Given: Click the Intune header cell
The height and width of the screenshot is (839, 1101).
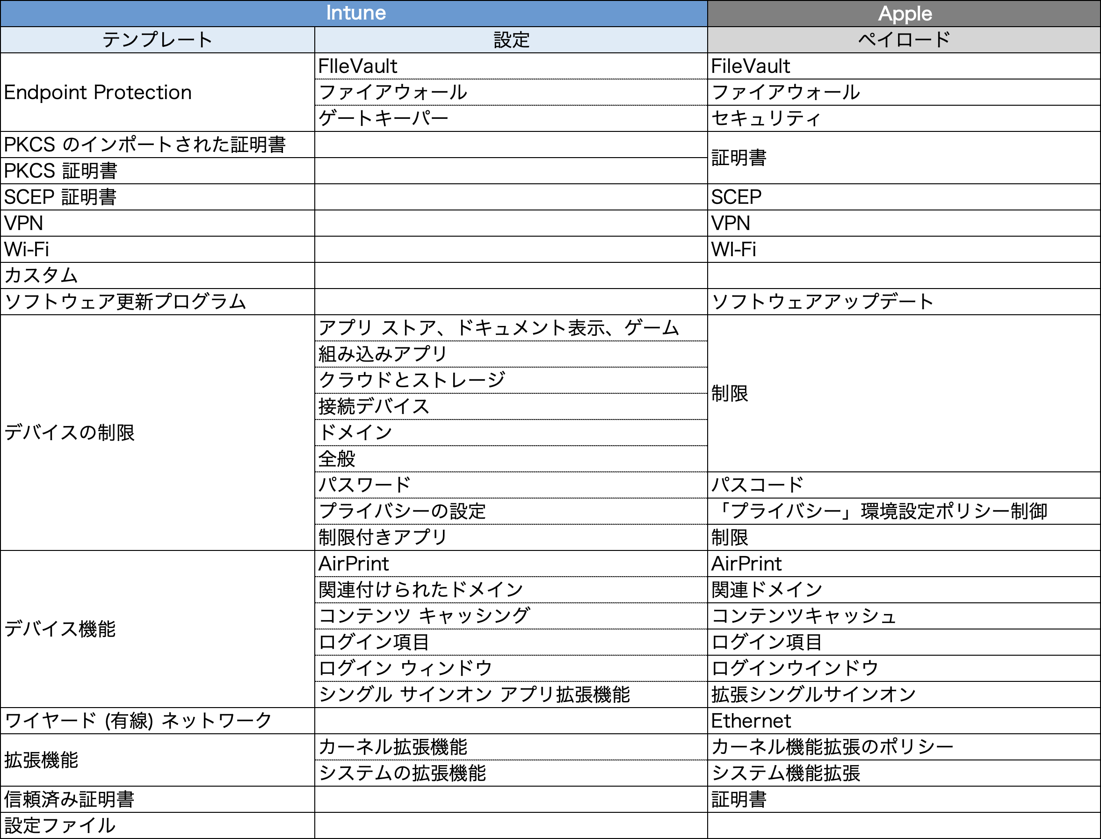Looking at the screenshot, I should (x=355, y=14).
